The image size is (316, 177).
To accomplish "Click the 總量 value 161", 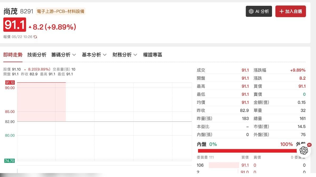I will tap(303, 119).
